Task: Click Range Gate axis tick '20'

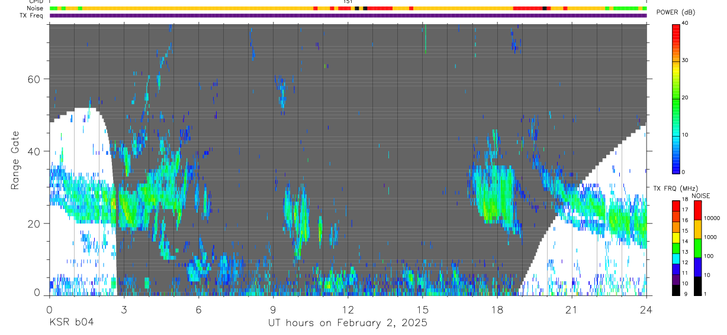Action: (x=34, y=223)
